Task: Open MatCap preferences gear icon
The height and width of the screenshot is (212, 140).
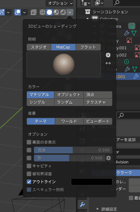Action: tap(108, 55)
